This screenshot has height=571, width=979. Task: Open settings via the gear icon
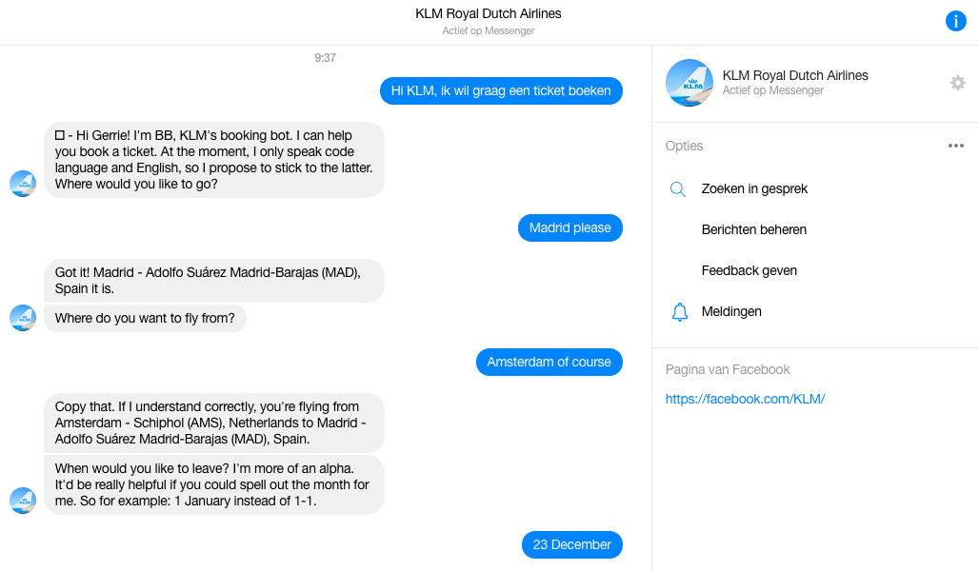click(957, 83)
